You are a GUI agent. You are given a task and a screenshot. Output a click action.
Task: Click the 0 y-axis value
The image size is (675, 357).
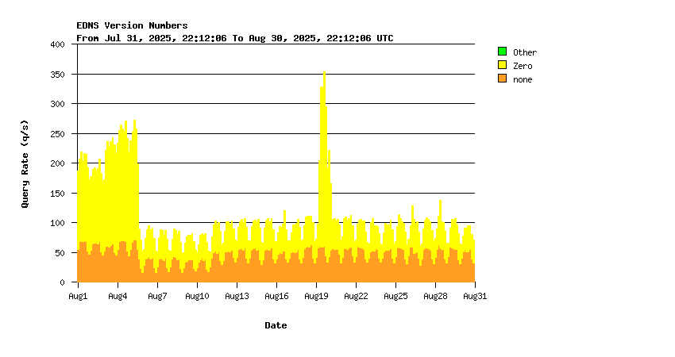tap(63, 282)
